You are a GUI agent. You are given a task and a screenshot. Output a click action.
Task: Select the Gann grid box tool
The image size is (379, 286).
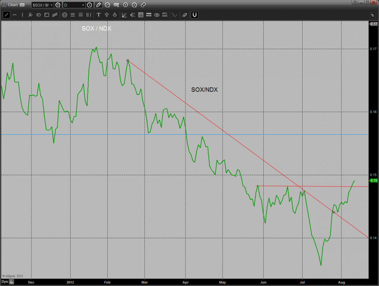140,15
